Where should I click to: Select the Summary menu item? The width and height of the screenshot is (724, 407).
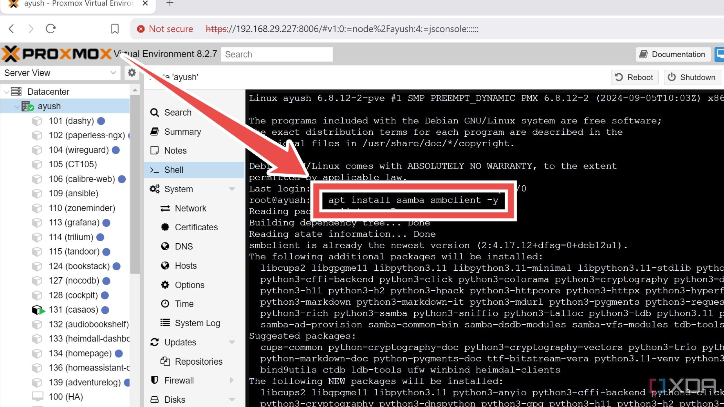click(182, 131)
